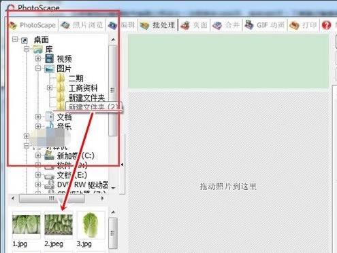Image resolution: width=337 pixels, height=253 pixels.
Task: Click the folder tree vertical scrollbar thumb
Action: 112,90
